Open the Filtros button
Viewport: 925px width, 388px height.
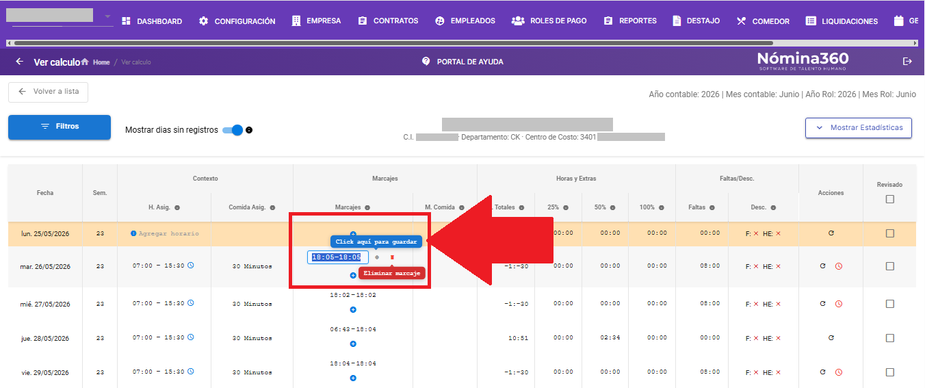[x=60, y=127]
